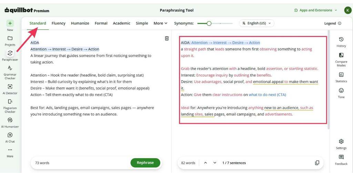Select the Standard mode tab
Screen dimensions: 353x173
[x=38, y=23]
